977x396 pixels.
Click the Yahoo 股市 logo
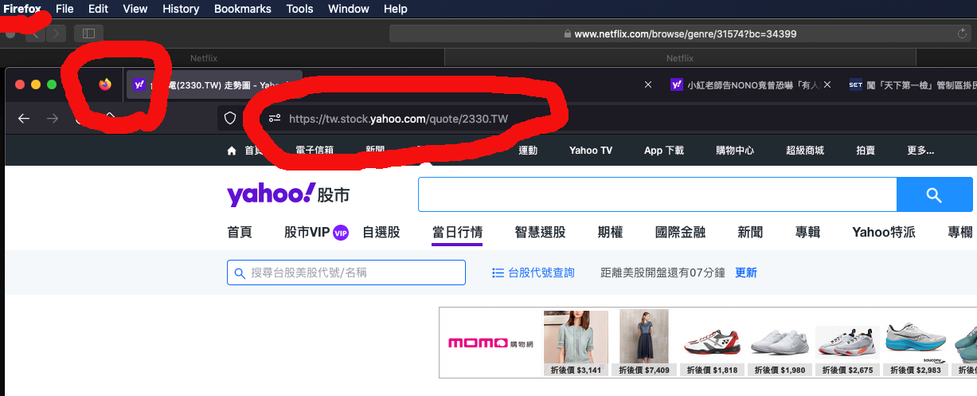(287, 194)
